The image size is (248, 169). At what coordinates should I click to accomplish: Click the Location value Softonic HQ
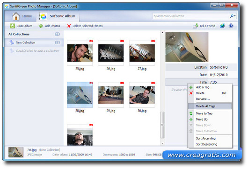pos(219,67)
